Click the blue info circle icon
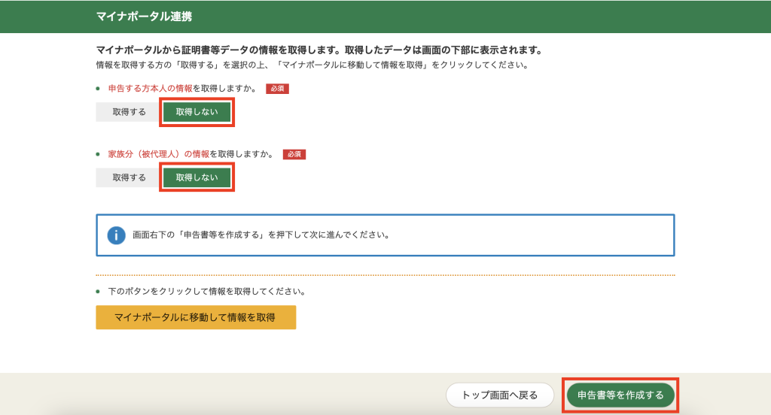The width and height of the screenshot is (771, 415). pyautogui.click(x=116, y=235)
